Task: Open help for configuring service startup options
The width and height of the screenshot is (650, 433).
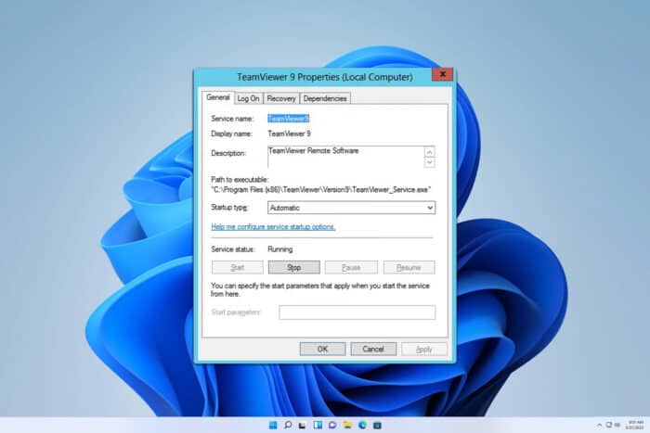Action: pyautogui.click(x=273, y=227)
